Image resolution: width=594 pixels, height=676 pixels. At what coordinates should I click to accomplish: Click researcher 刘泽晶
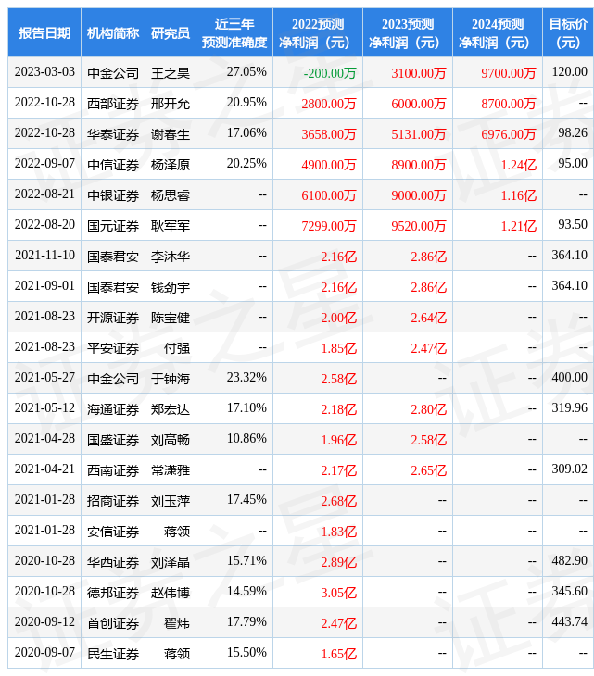[x=171, y=563]
